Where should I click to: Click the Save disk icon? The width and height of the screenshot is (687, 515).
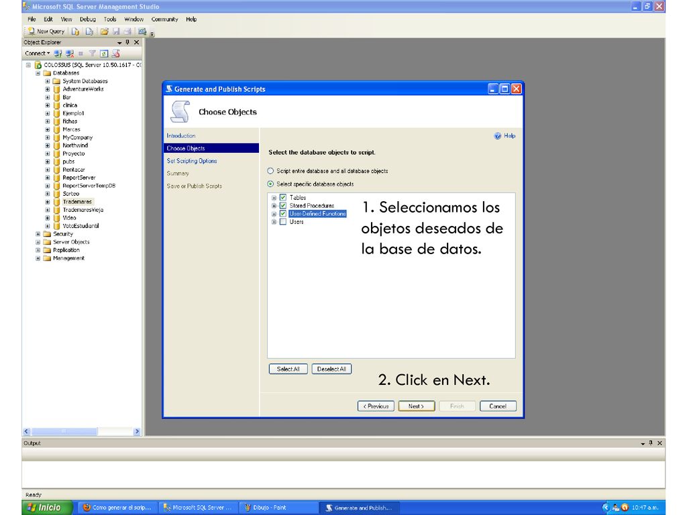[x=116, y=32]
